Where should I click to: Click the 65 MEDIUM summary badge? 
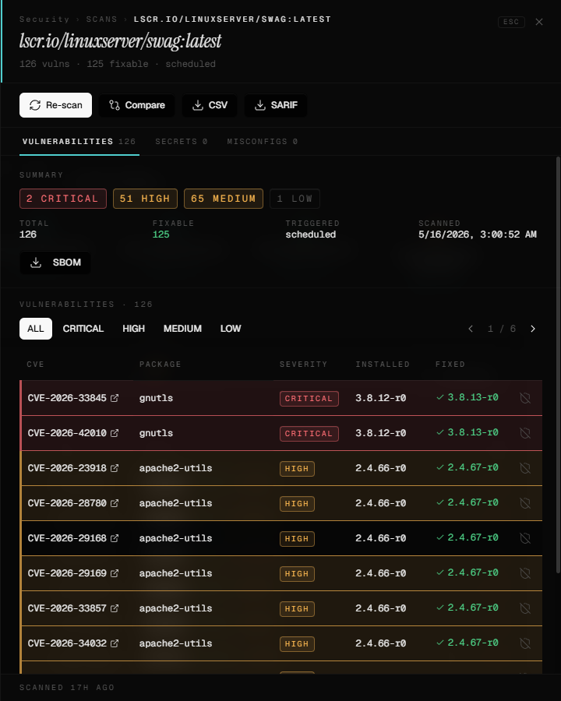[x=224, y=199]
